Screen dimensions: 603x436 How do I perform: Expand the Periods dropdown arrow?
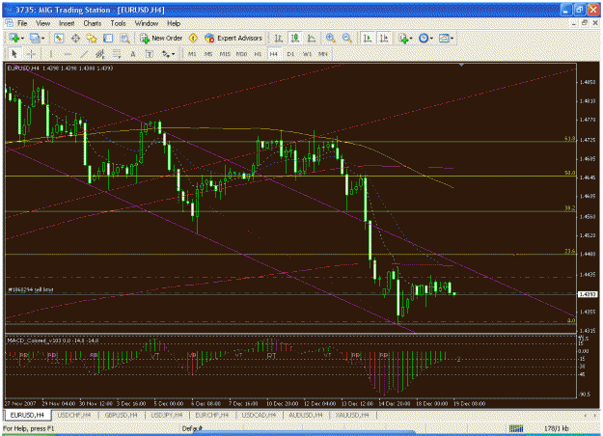coord(431,39)
